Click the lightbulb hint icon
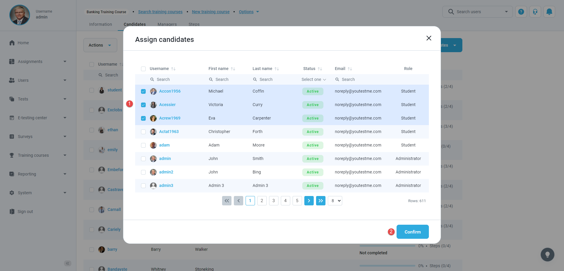Image resolution: width=564 pixels, height=271 pixels. click(x=547, y=254)
